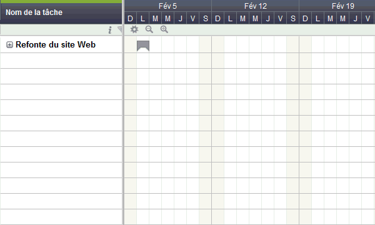Open the filter funnel icon
The image size is (375, 225).
coord(120,29)
